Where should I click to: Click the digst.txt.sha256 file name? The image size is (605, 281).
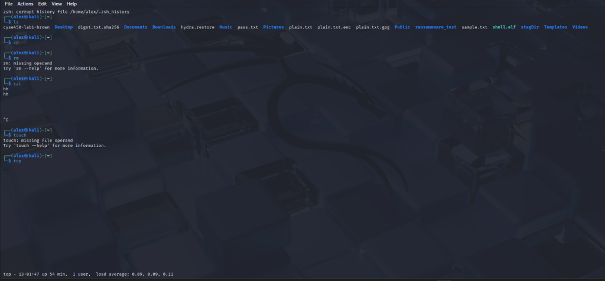[x=98, y=27]
